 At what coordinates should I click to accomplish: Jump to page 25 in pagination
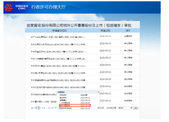(49, 108)
